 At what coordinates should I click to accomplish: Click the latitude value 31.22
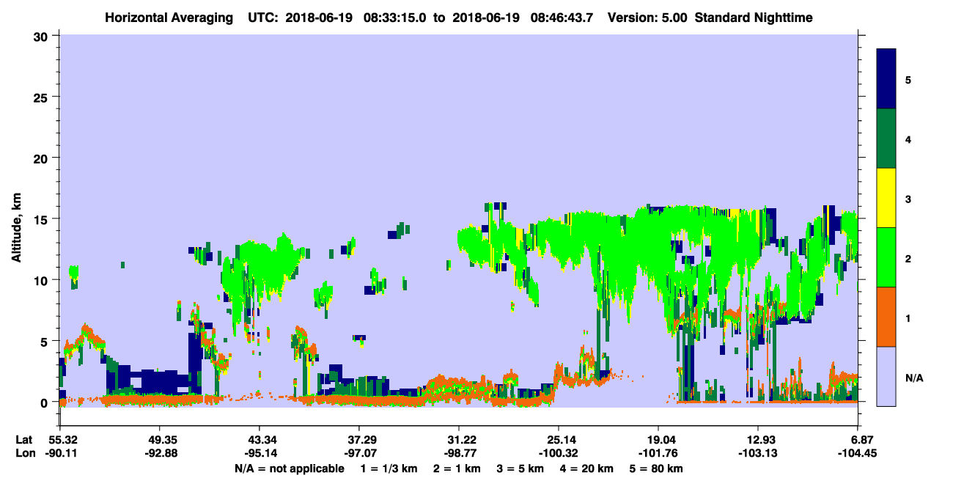(458, 440)
